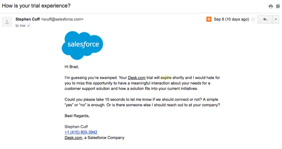The width and height of the screenshot is (282, 149).
Task: Click the highlighted word "expire"
Action: coord(166,78)
